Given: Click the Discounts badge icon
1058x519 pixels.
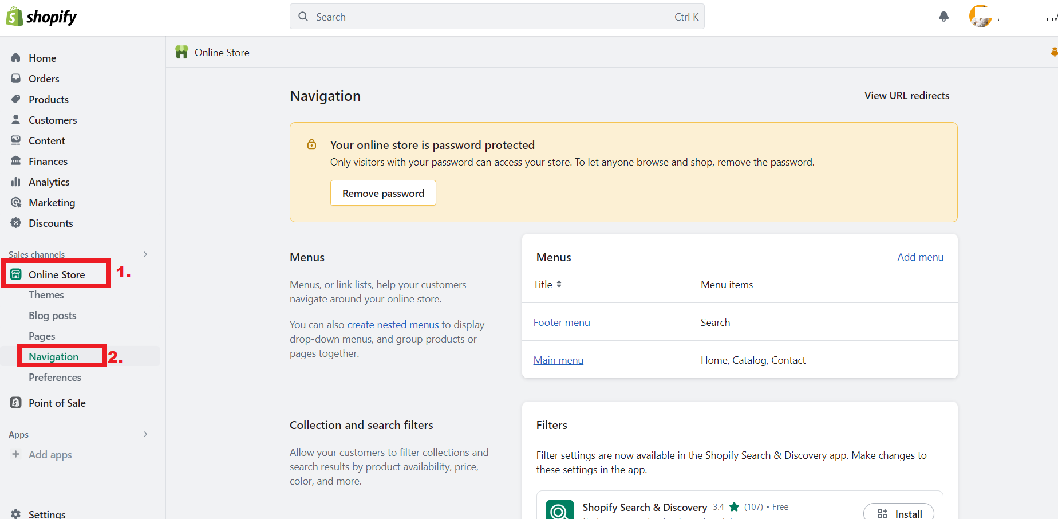Looking at the screenshot, I should [16, 223].
